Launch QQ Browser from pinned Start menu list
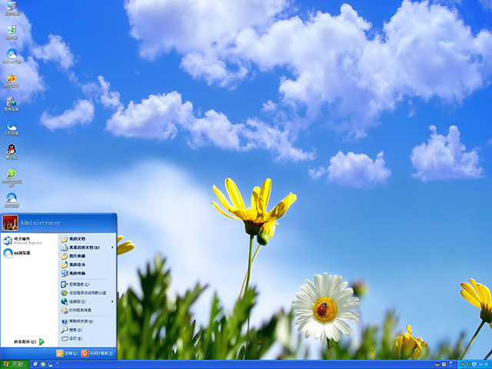 pyautogui.click(x=22, y=252)
